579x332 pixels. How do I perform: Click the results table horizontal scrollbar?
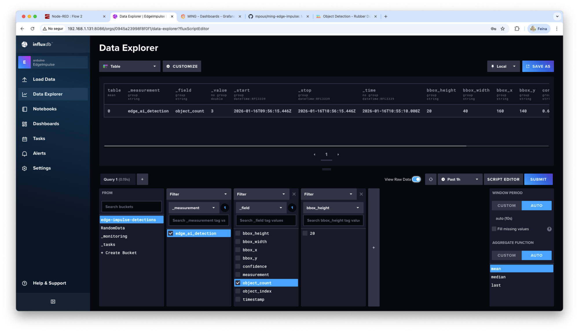click(285, 146)
